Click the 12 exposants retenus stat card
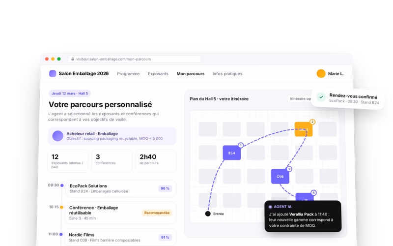This screenshot has height=246, width=393. click(x=68, y=161)
